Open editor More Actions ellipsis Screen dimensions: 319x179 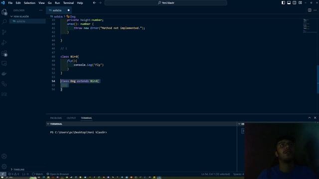click(315, 10)
